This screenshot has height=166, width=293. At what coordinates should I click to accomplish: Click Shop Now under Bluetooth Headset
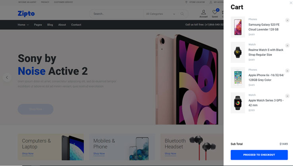tap(171, 154)
